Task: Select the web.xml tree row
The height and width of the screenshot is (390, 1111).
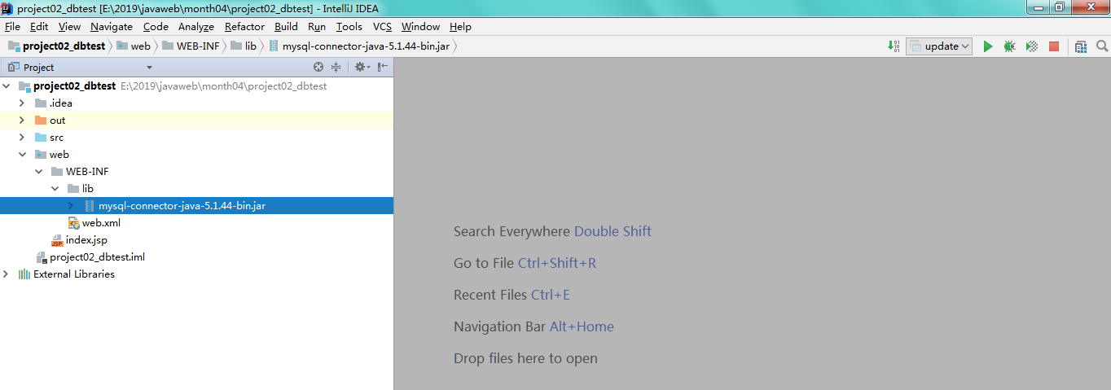Action: tap(196, 223)
